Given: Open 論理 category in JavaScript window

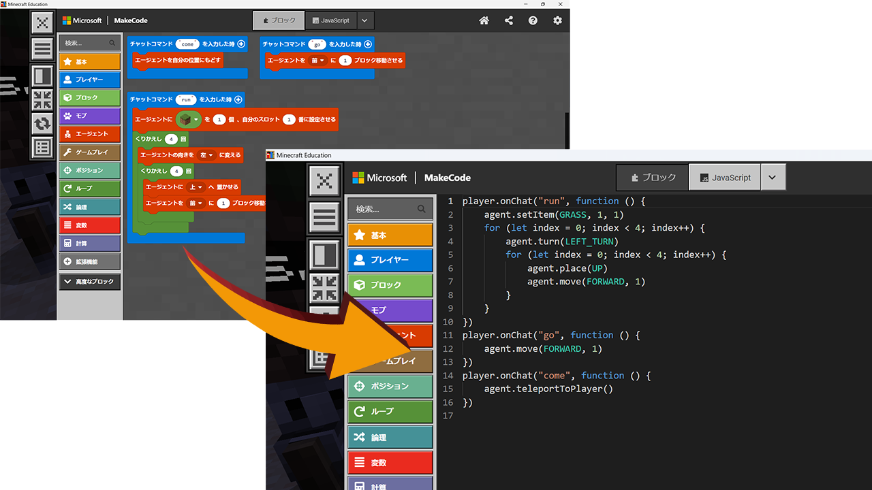Looking at the screenshot, I should [390, 437].
